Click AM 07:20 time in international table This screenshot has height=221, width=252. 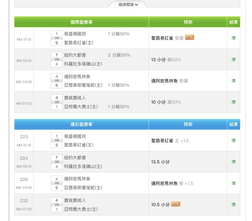(x=24, y=104)
